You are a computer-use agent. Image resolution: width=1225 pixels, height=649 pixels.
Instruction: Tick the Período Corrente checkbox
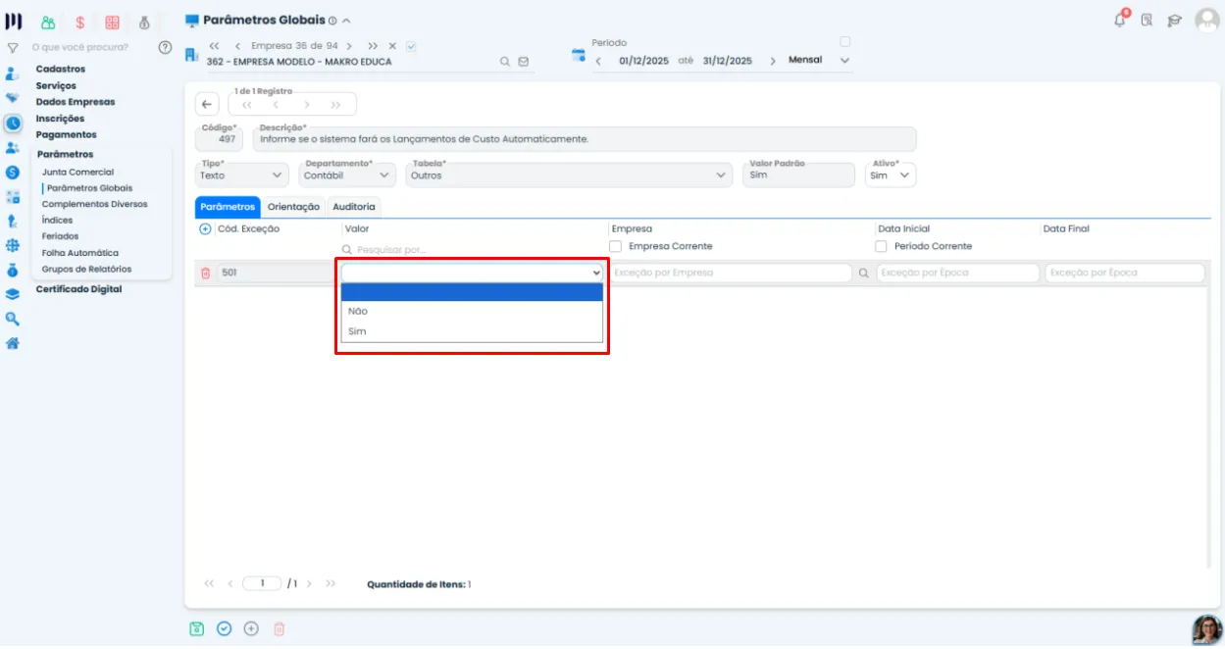pos(881,246)
